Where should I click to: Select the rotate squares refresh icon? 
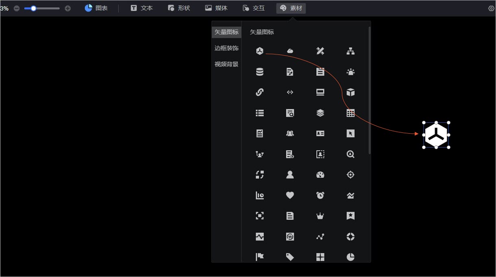pos(260,175)
